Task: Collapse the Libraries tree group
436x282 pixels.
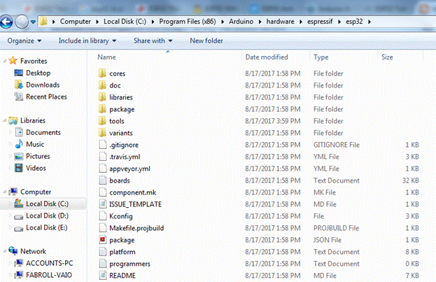Action: tap(5, 120)
